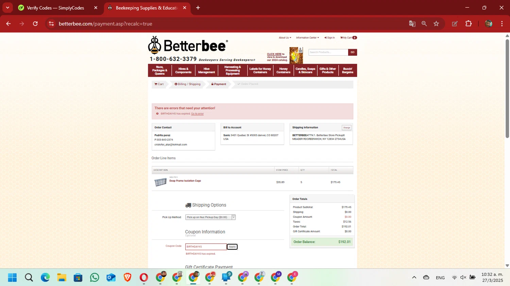Launch Brave browser from taskbar
Screen dimensions: 510x286
(128, 278)
